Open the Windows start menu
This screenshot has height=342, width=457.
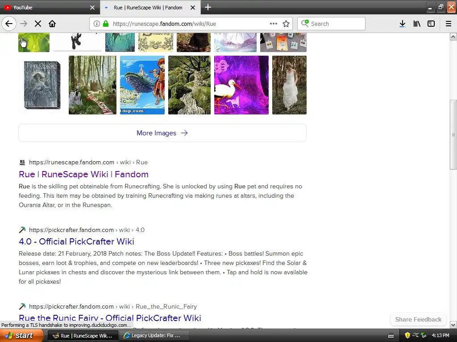pyautogui.click(x=21, y=335)
